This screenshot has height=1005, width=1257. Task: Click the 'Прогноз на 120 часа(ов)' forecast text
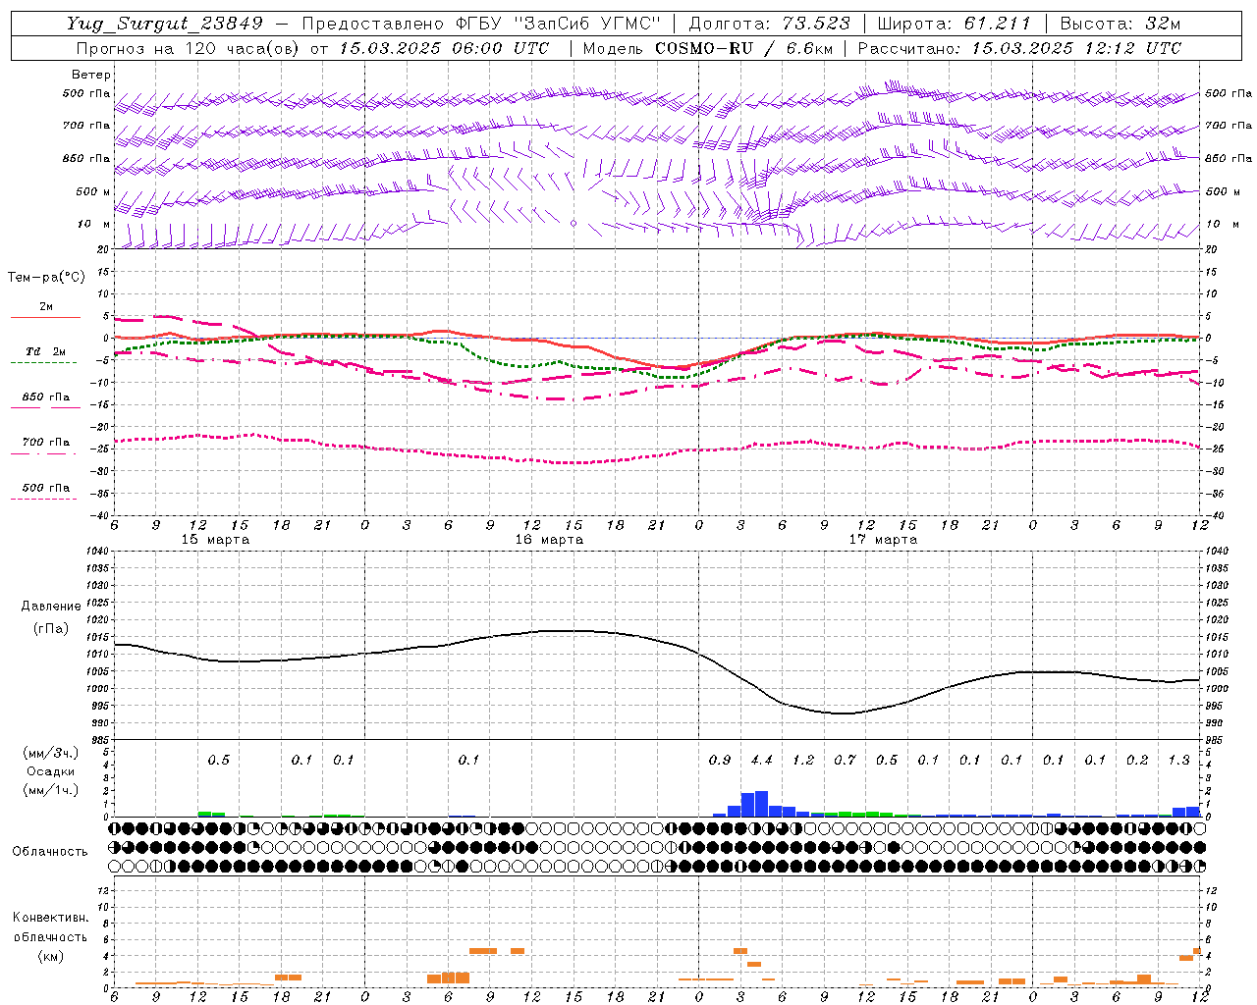189,48
